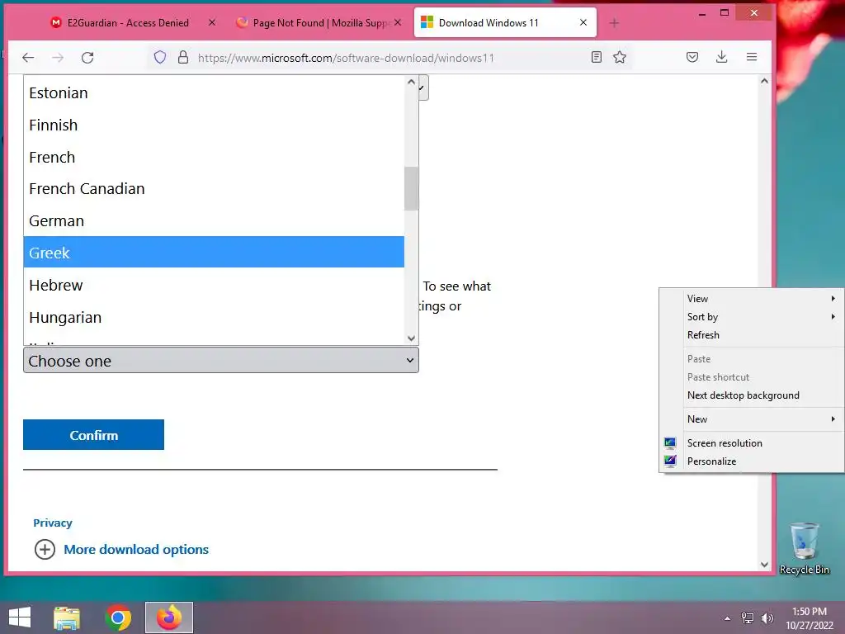The width and height of the screenshot is (845, 634).
Task: Open the Sort by submenu
Action: (x=752, y=317)
